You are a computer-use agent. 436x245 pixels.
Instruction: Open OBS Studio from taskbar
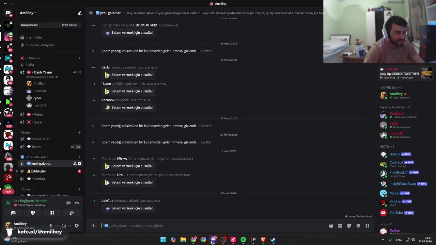pos(223,240)
